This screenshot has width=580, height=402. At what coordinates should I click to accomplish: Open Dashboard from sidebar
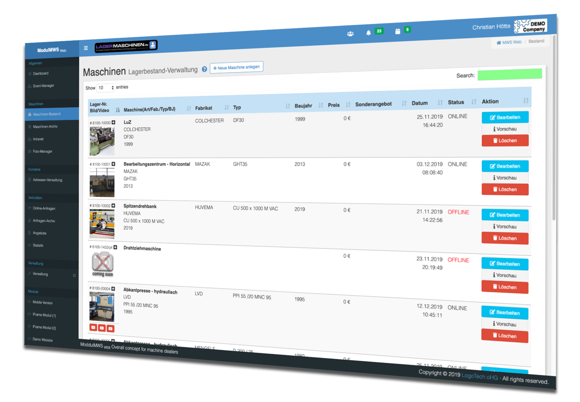click(41, 74)
